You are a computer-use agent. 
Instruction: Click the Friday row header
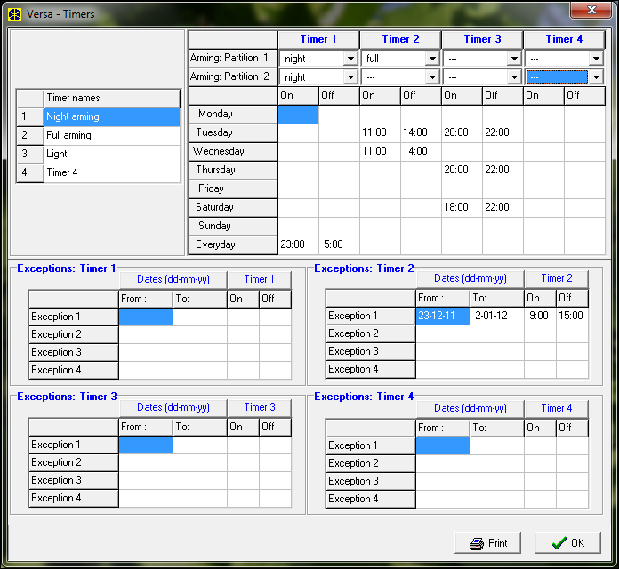(232, 188)
